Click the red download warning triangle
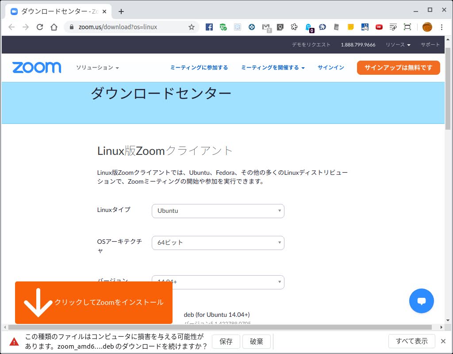 click(x=14, y=342)
